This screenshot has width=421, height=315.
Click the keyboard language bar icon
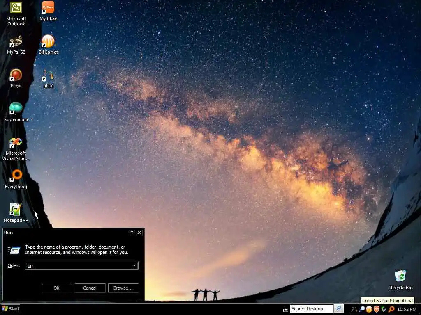coord(285,310)
